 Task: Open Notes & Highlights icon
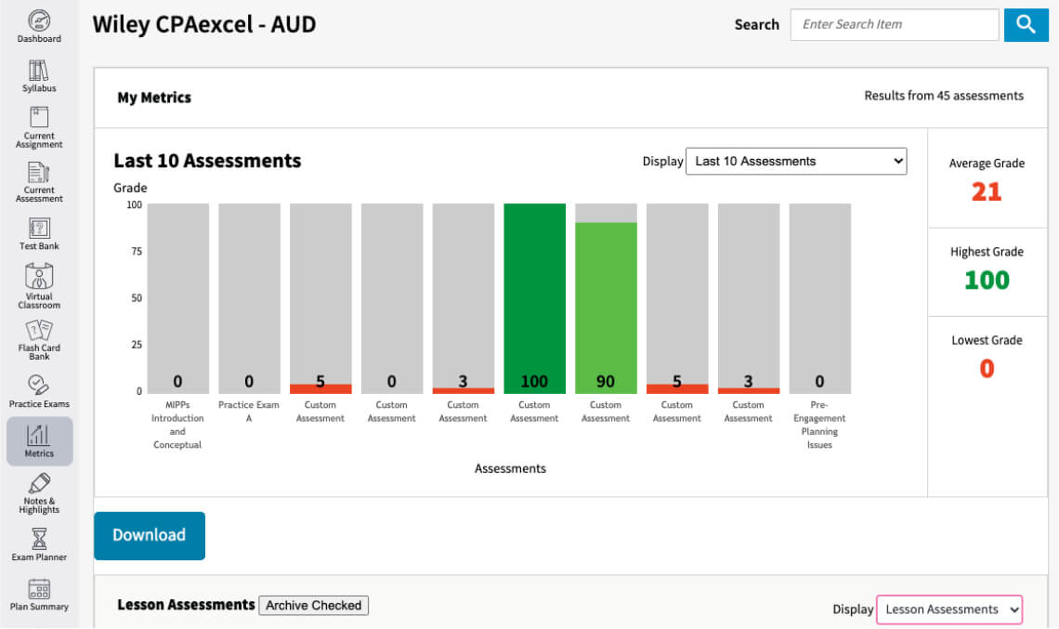(39, 484)
